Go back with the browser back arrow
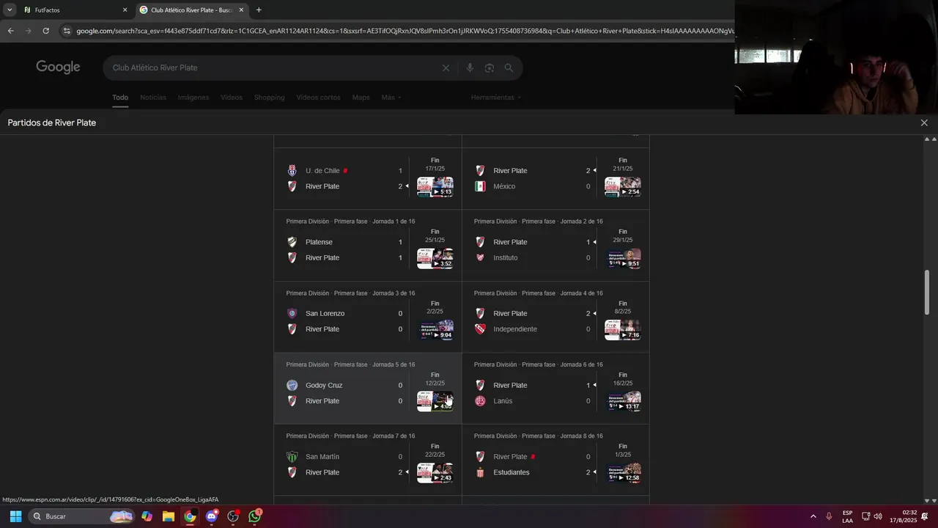The width and height of the screenshot is (938, 528). (10, 31)
